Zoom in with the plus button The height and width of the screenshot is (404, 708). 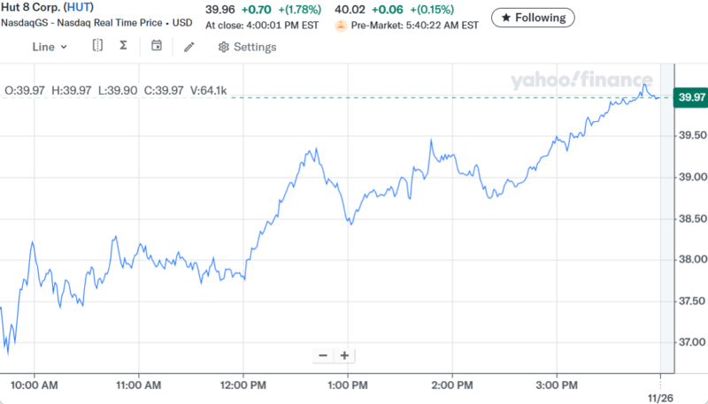tap(344, 355)
